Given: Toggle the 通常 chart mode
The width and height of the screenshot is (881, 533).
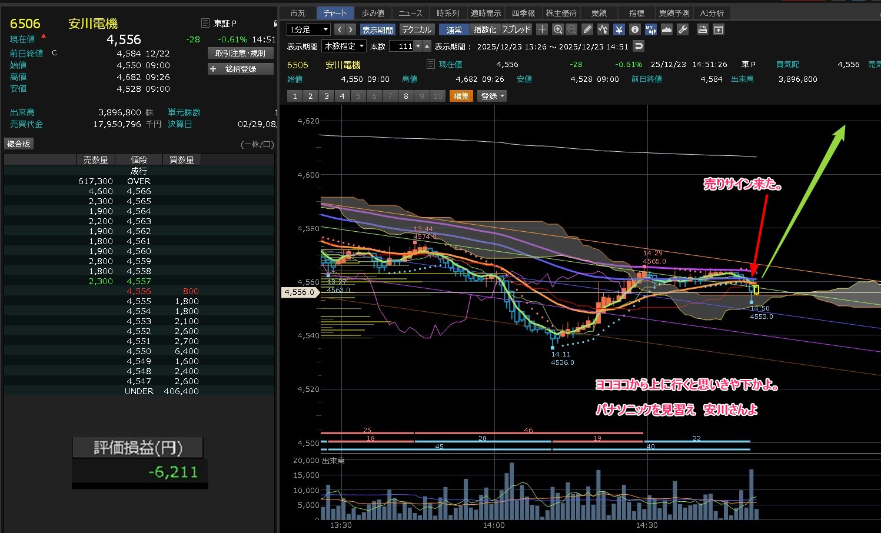Looking at the screenshot, I should click(x=454, y=29).
